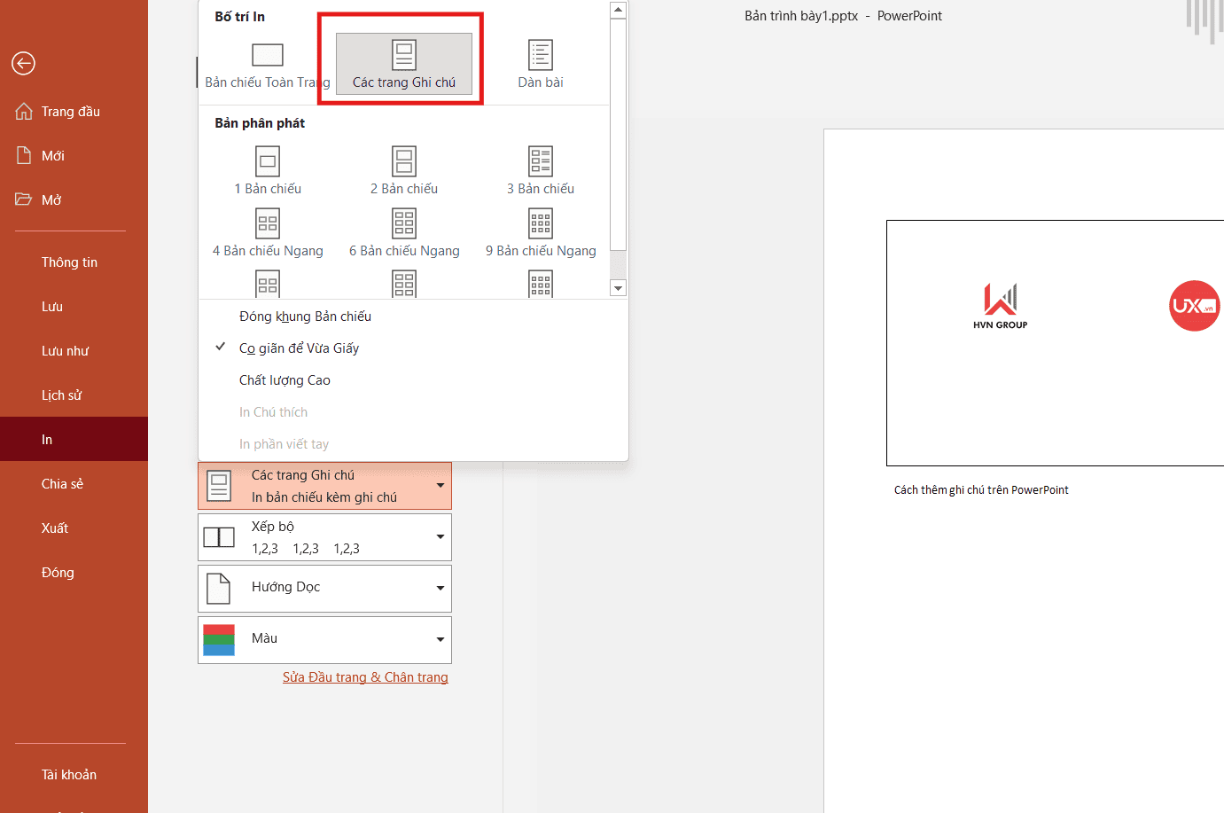Click "Sửa Đầu trang & Chân trang" link

pos(365,676)
